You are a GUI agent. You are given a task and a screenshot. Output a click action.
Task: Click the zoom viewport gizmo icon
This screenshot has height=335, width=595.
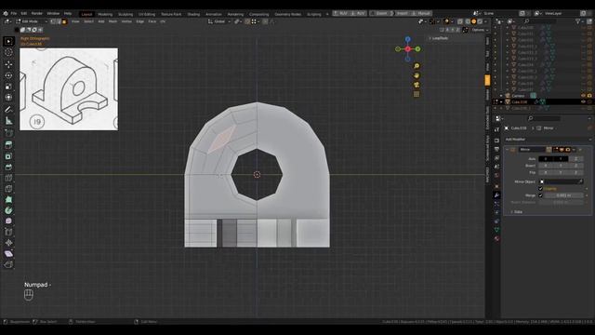click(416, 66)
